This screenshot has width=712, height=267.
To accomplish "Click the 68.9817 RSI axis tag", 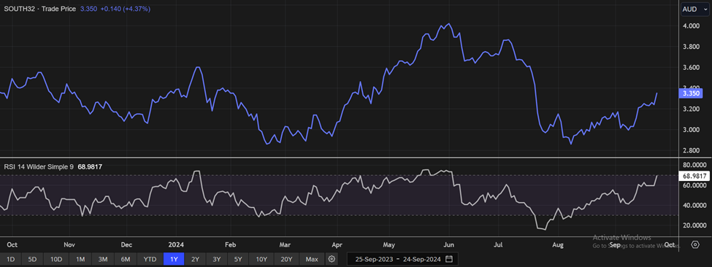I will 694,176.
